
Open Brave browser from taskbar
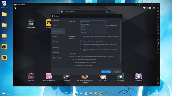[96, 93]
